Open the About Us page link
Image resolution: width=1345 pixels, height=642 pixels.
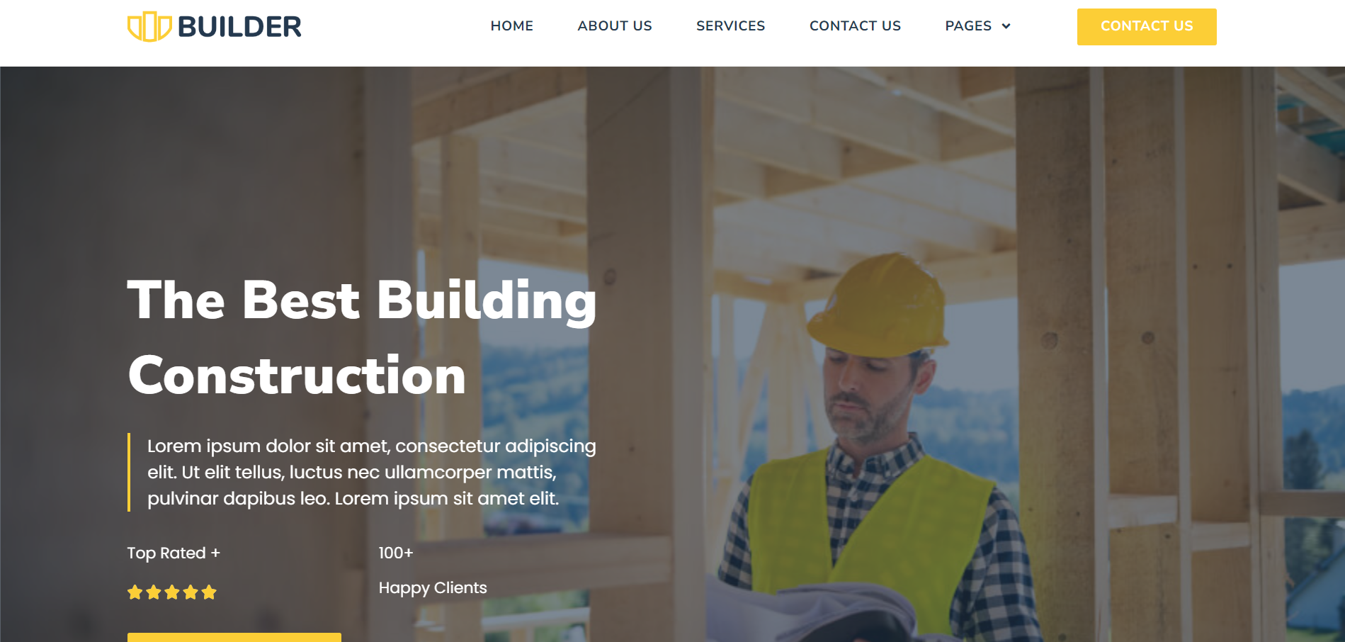pyautogui.click(x=615, y=26)
